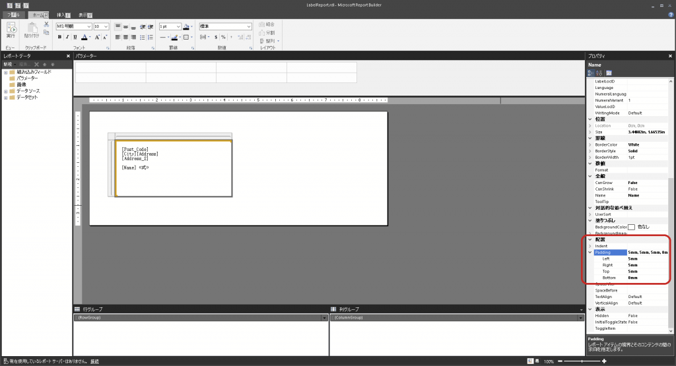Expand the データセット tree node
Screen dimensions: 676x366
tap(5, 98)
